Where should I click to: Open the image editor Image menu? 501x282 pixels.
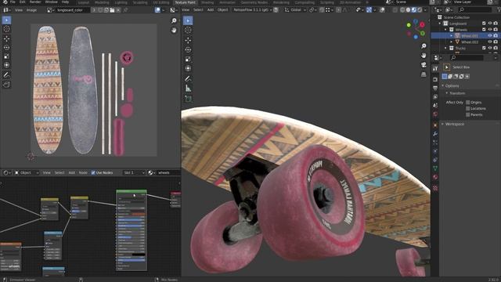[31, 10]
